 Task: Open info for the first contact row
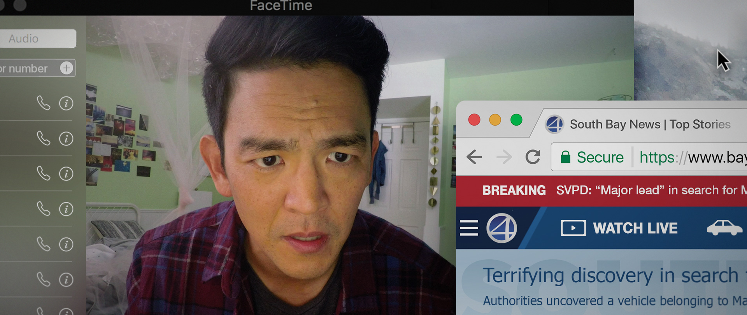66,103
